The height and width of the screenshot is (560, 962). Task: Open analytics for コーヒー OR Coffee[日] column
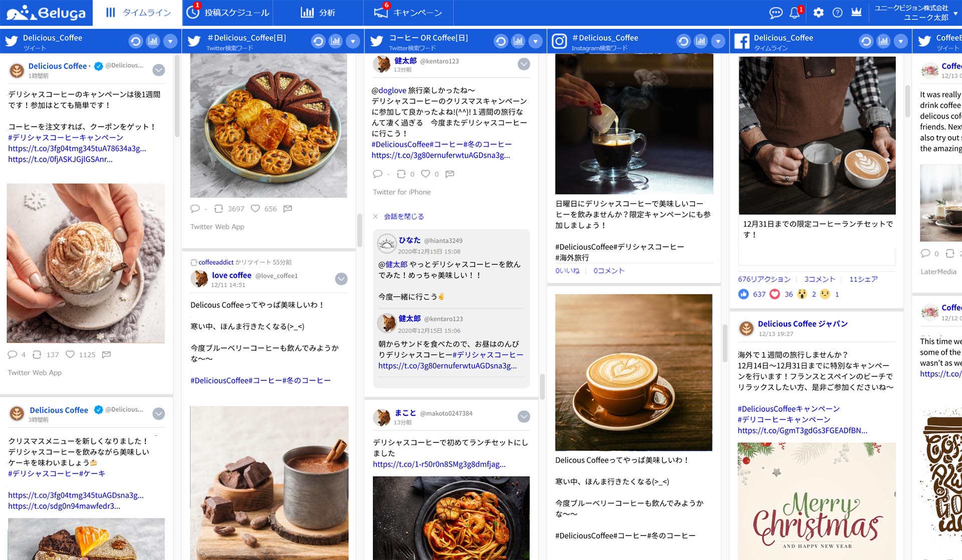tap(518, 41)
